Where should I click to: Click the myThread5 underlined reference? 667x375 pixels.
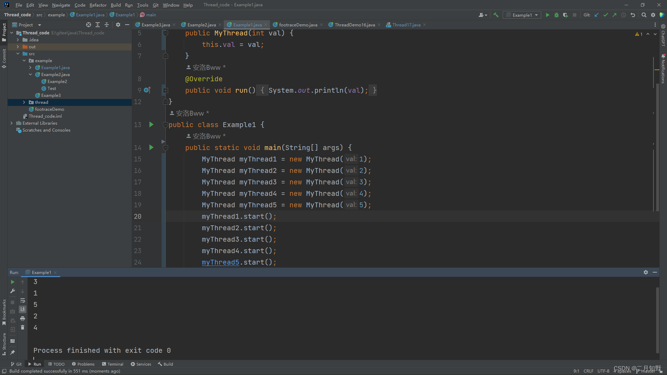coord(221,262)
